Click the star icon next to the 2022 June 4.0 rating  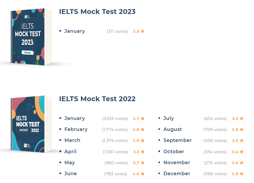[x=143, y=174]
